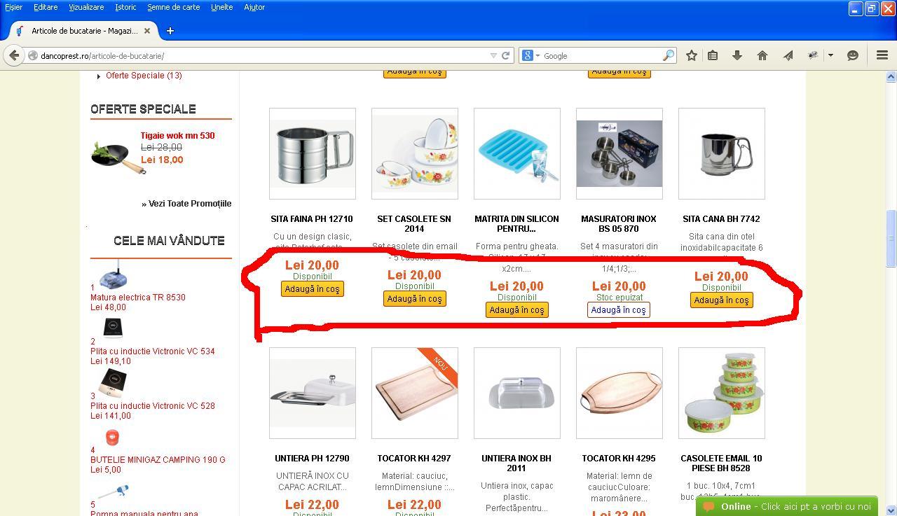This screenshot has width=897, height=516.
Task: Go to the home page icon
Action: (762, 55)
